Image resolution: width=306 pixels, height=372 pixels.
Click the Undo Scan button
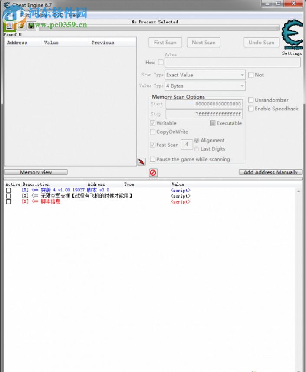pyautogui.click(x=261, y=43)
